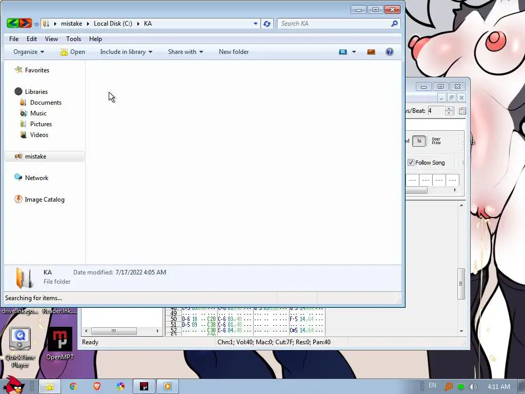Click 'F-5' note in pattern row 50

(x=294, y=319)
